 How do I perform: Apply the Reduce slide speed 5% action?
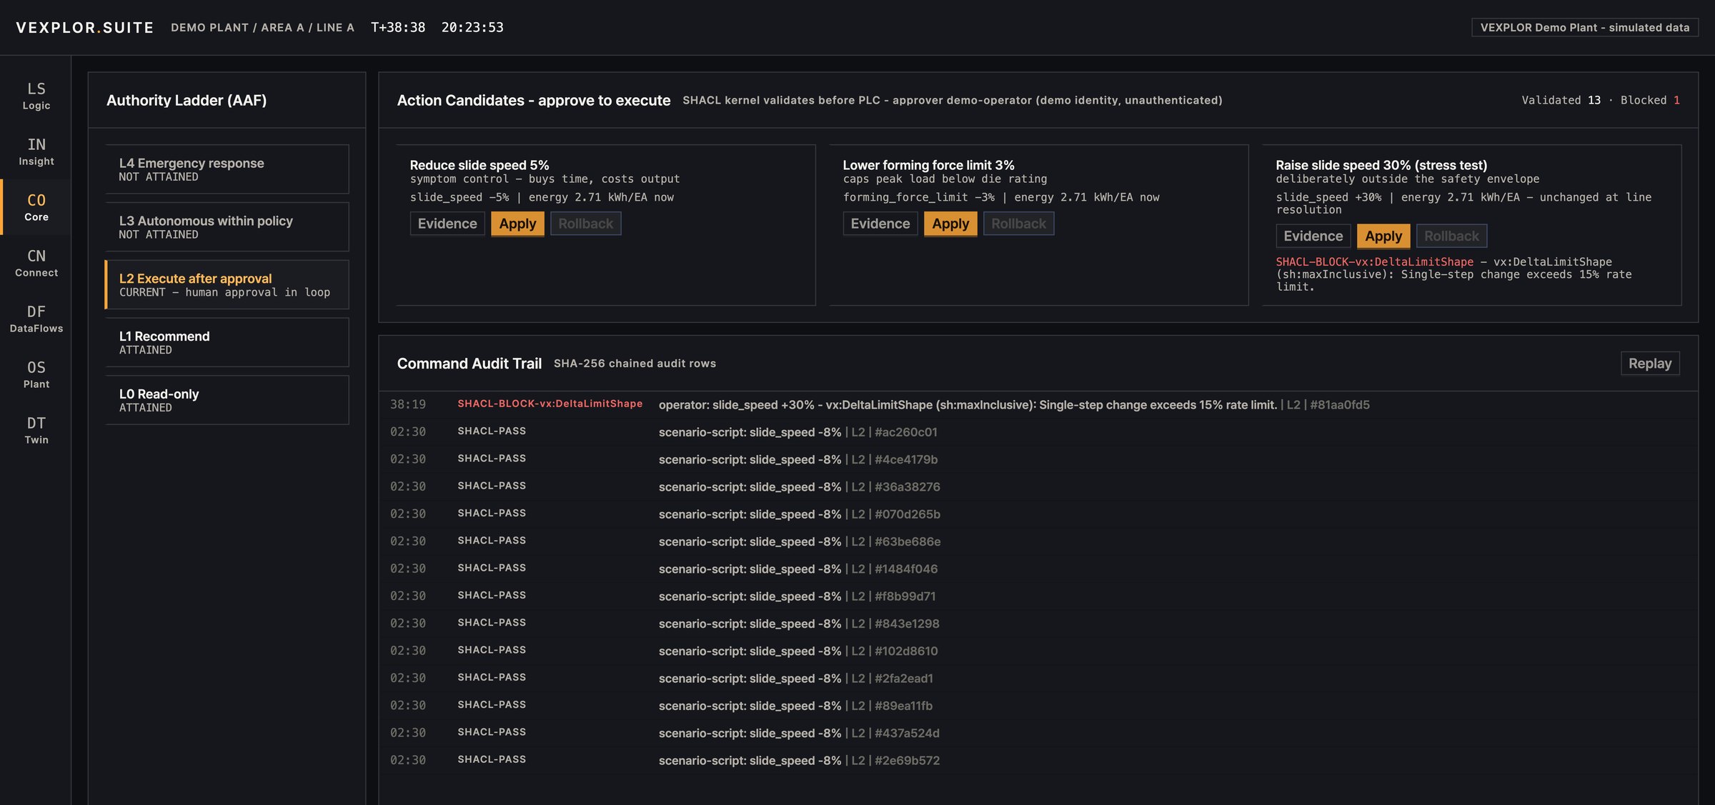(517, 224)
